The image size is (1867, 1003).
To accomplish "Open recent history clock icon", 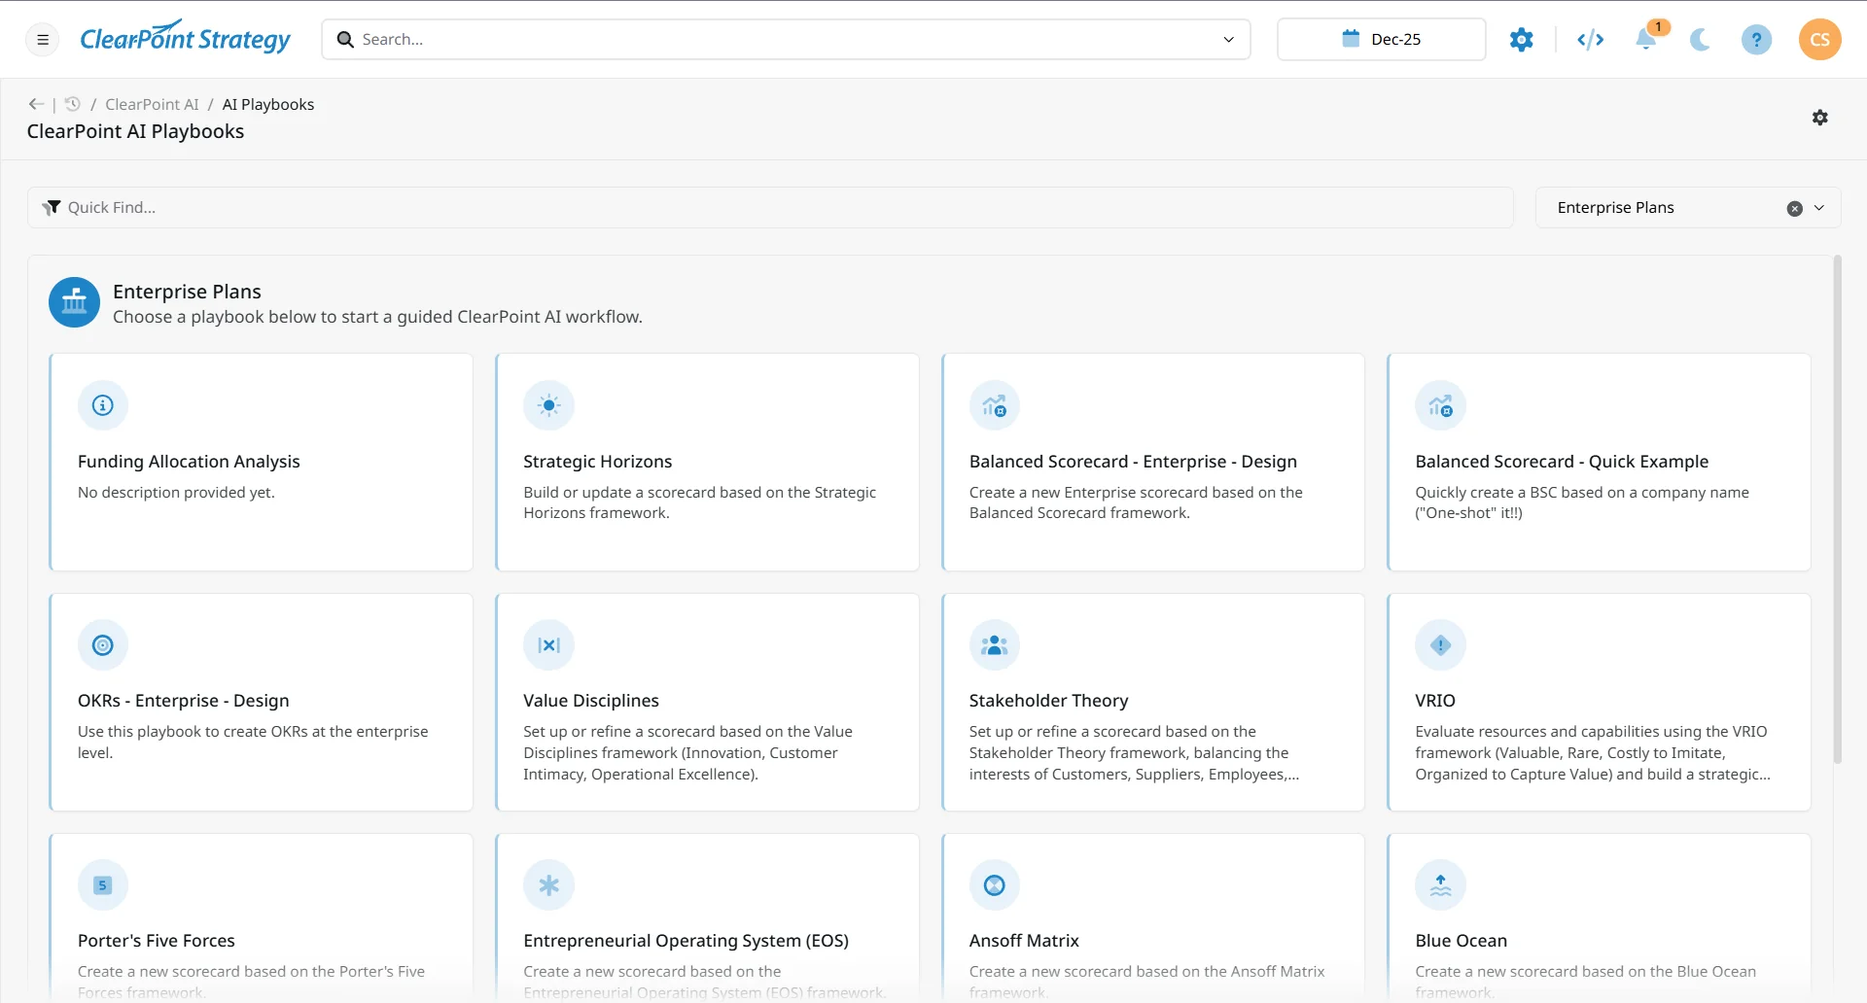I will 72,104.
